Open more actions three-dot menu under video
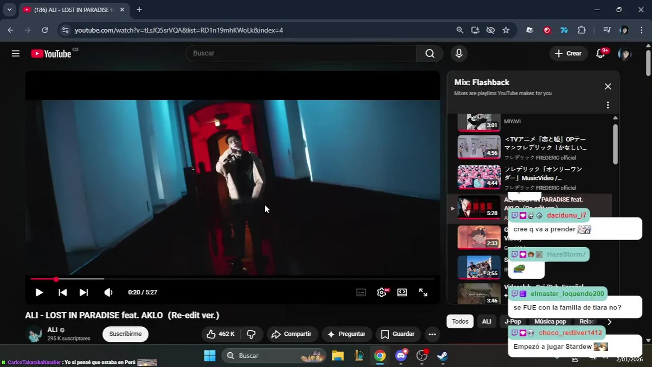 point(432,334)
